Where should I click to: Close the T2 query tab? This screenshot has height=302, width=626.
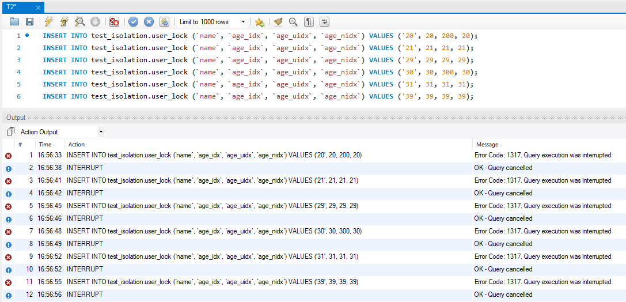pyautogui.click(x=39, y=7)
